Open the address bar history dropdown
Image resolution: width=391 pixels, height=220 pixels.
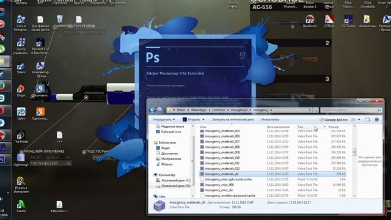click(310, 110)
